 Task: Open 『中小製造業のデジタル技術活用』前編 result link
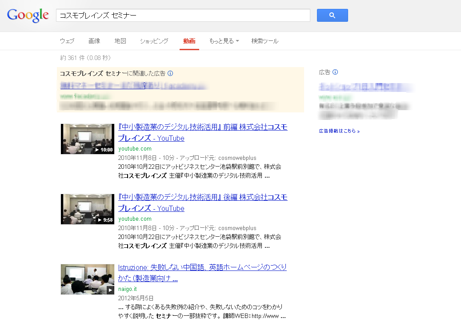point(203,132)
